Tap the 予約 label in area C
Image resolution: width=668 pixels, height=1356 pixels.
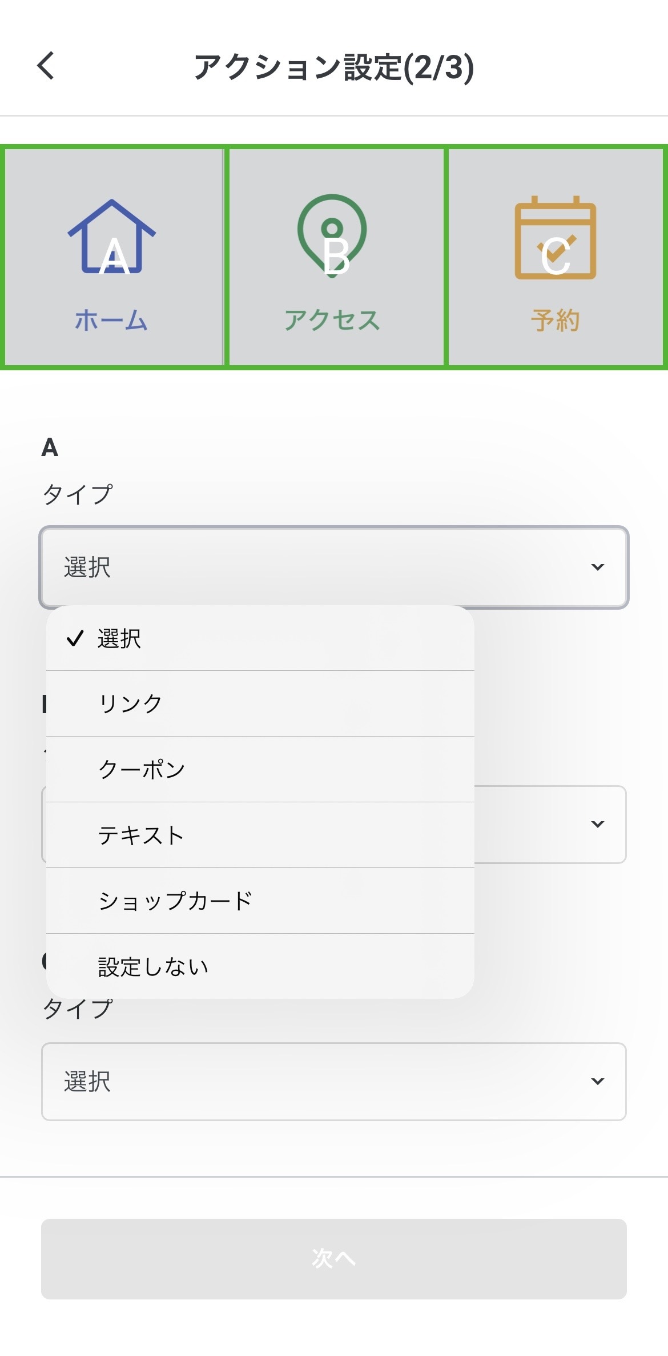[x=555, y=320]
